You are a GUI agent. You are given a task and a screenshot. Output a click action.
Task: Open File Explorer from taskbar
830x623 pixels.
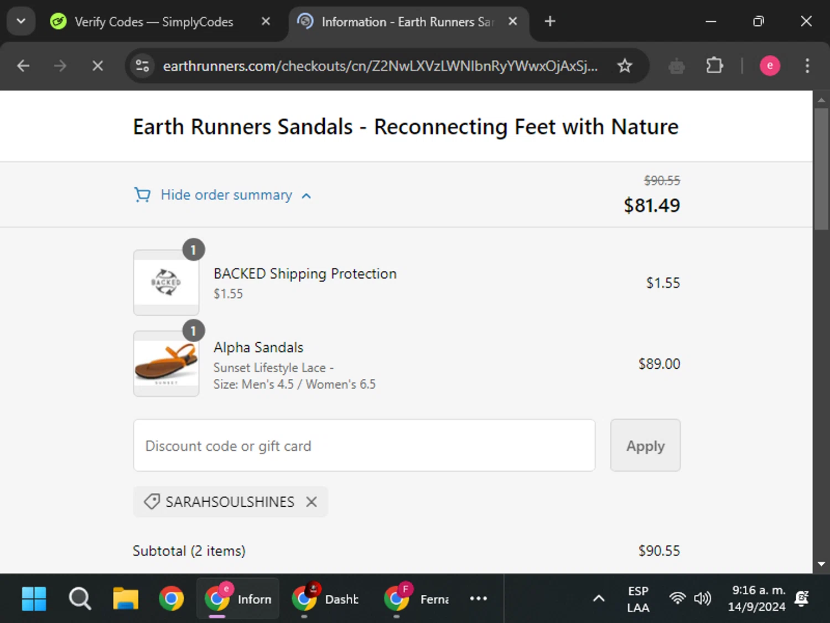[x=126, y=599]
